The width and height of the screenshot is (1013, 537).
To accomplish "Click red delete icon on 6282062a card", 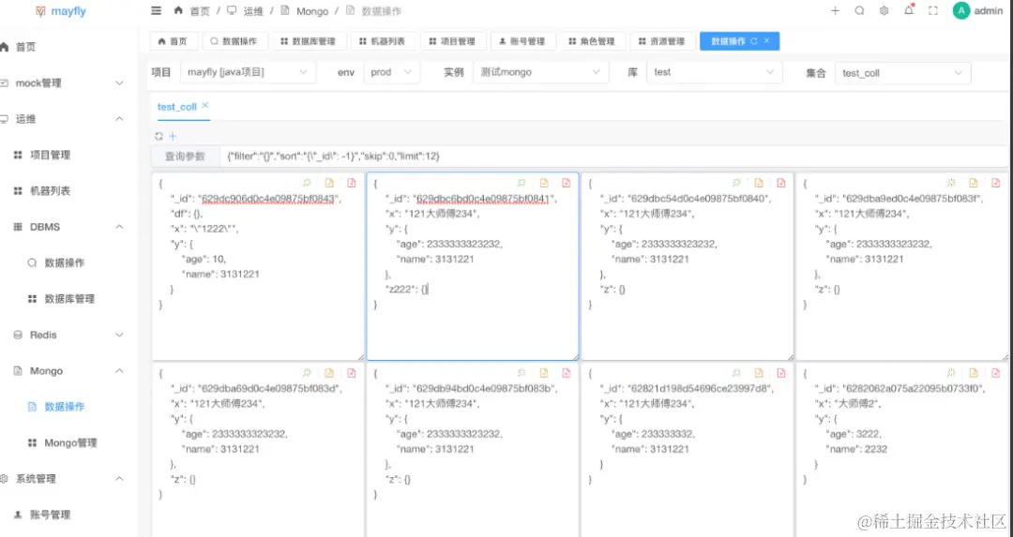I will (995, 373).
